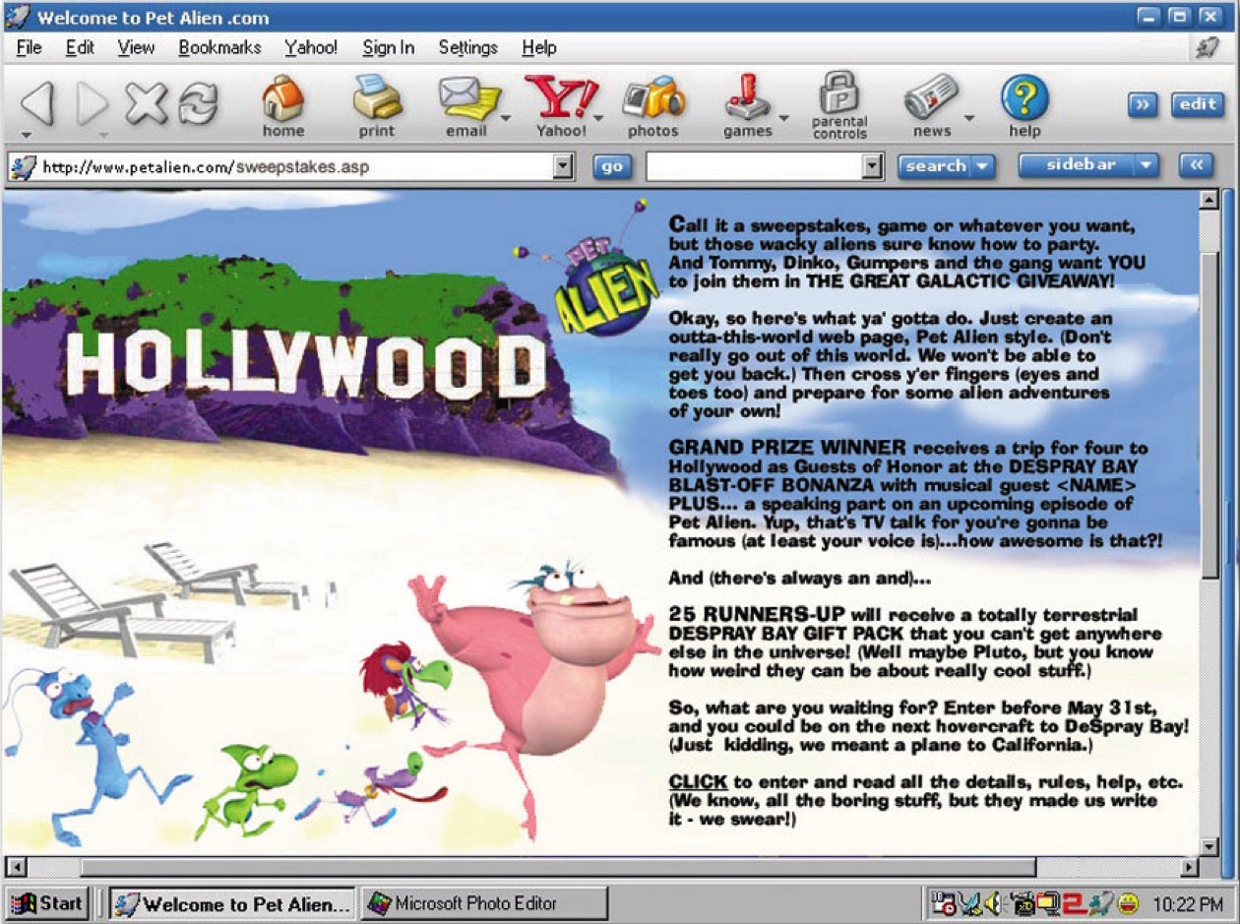Image resolution: width=1240 pixels, height=924 pixels.
Task: Print the page using the printer icon
Action: point(377,98)
